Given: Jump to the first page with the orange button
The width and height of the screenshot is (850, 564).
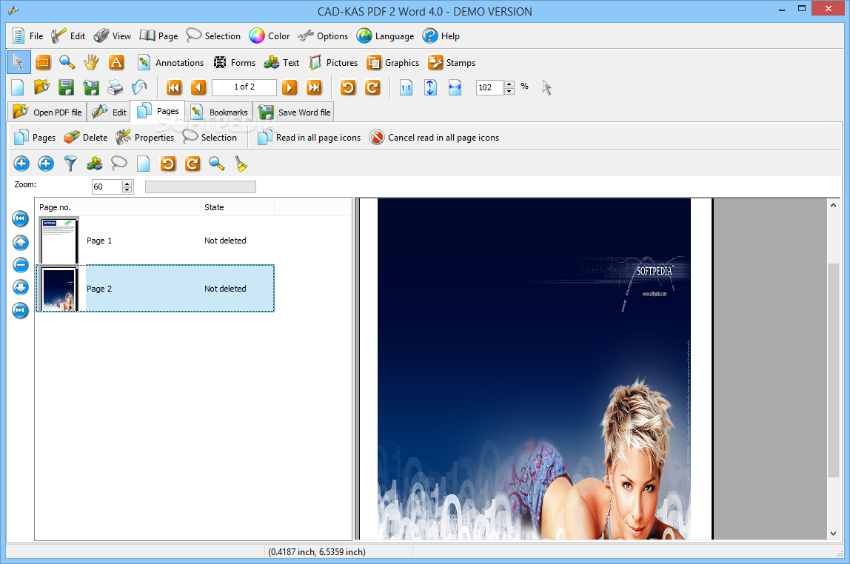Looking at the screenshot, I should [x=174, y=87].
